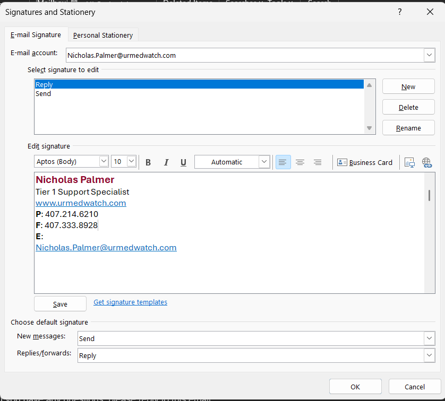
Task: Align signature text to the right
Action: [317, 162]
